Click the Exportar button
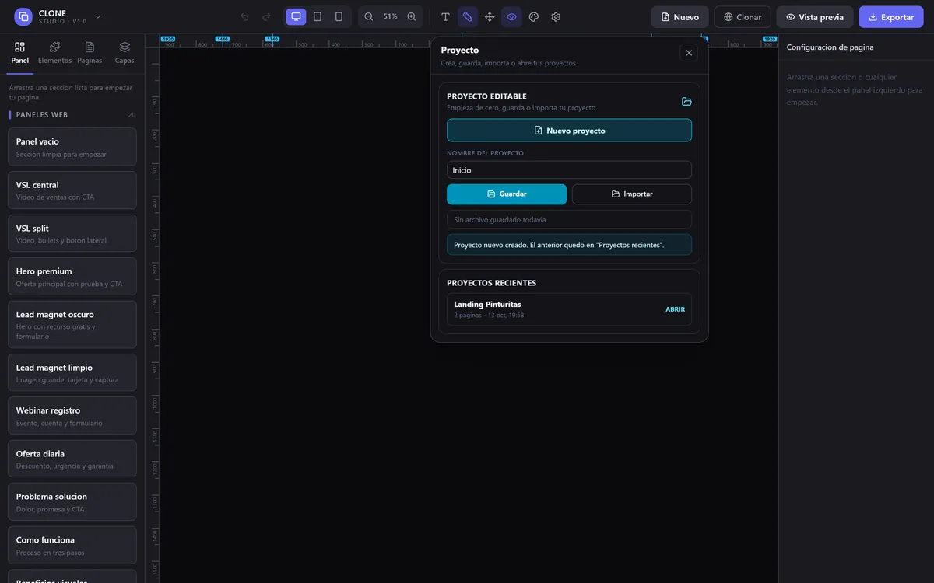Image resolution: width=934 pixels, height=583 pixels. tap(891, 16)
